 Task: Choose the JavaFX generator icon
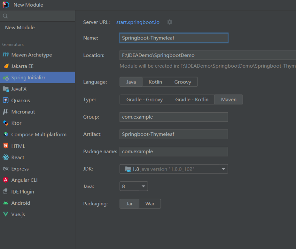click(6, 89)
